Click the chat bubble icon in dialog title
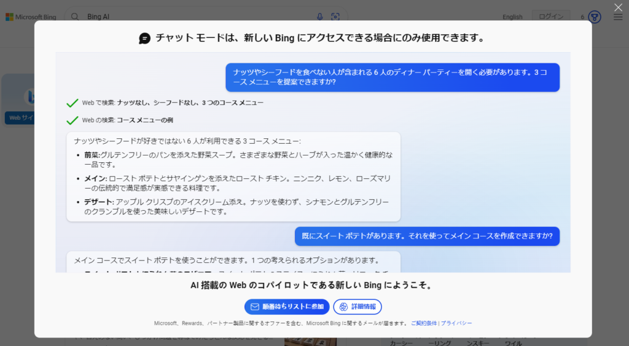 click(144, 38)
